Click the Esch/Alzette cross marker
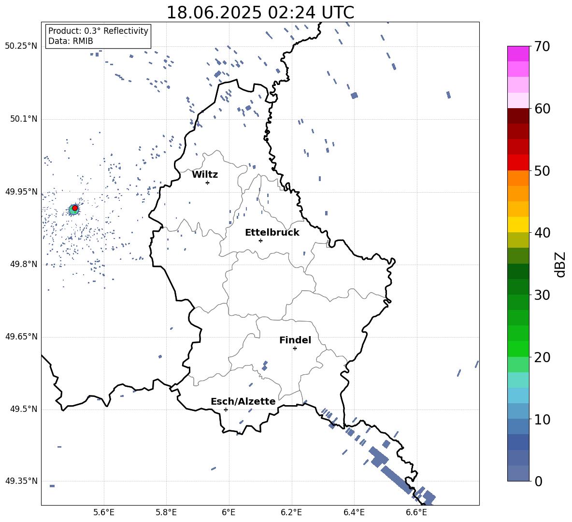Image resolution: width=572 pixels, height=522 pixels. [226, 409]
